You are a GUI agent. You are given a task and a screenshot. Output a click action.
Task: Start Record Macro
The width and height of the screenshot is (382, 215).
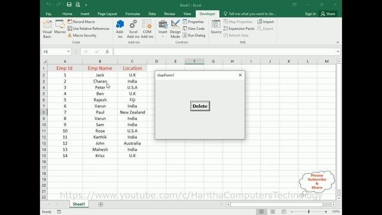coord(81,21)
